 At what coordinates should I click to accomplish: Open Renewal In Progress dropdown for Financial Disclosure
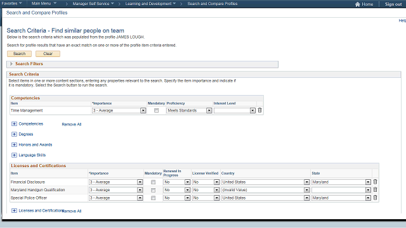click(177, 182)
